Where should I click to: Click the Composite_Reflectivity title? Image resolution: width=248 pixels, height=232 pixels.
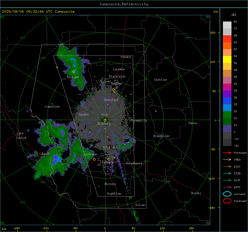click(x=124, y=4)
